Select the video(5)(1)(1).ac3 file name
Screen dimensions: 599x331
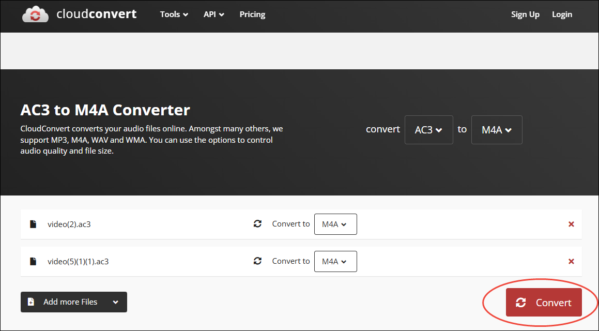click(78, 261)
